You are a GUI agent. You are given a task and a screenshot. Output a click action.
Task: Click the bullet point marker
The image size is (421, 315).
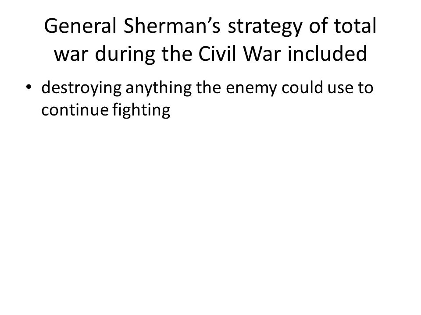pos(29,87)
